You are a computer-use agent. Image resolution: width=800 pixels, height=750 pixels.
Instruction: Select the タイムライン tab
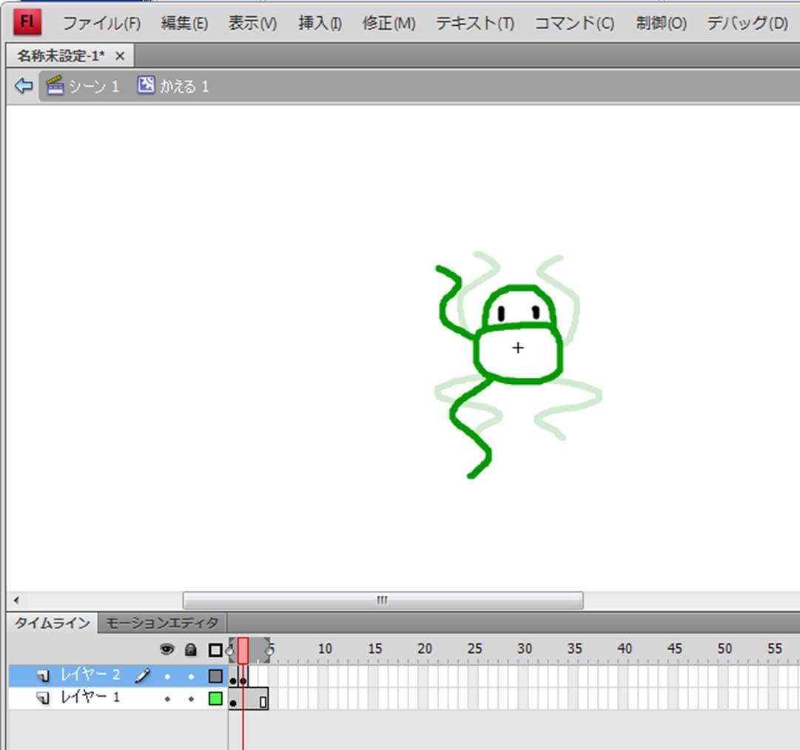(53, 623)
